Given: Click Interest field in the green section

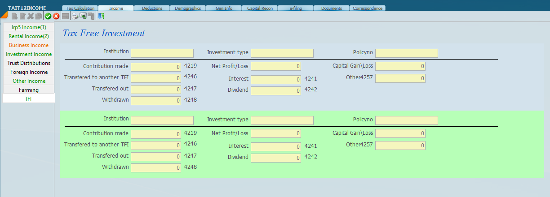Looking at the screenshot, I should tap(276, 147).
